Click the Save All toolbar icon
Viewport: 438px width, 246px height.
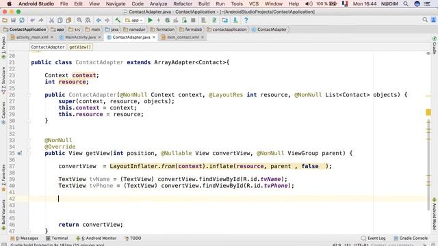13,20
